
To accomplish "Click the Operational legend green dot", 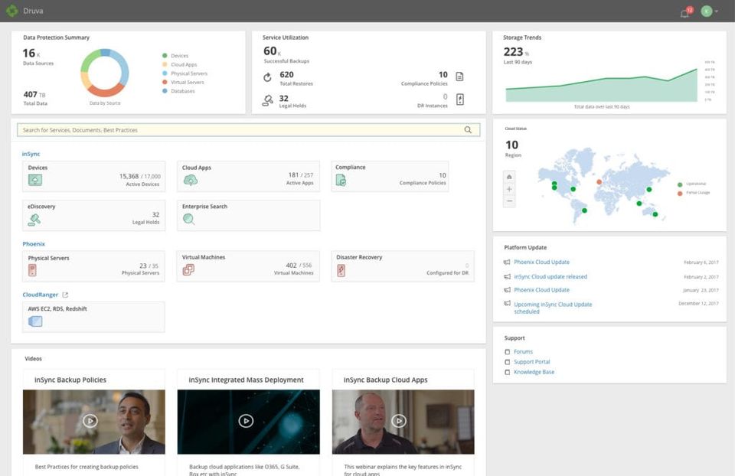I will [680, 184].
